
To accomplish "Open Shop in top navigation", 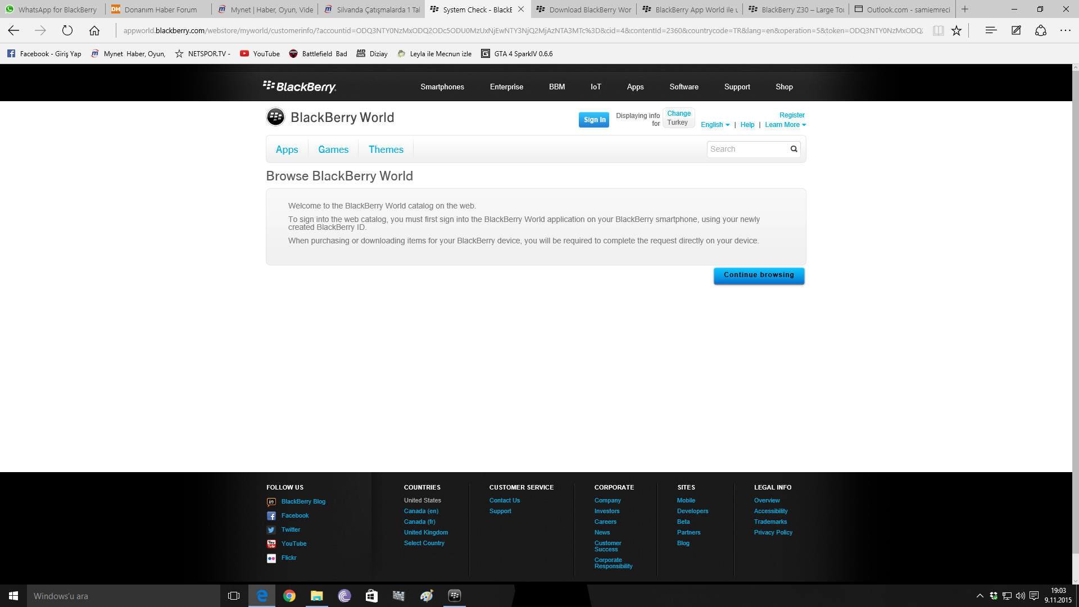I will 784,87.
